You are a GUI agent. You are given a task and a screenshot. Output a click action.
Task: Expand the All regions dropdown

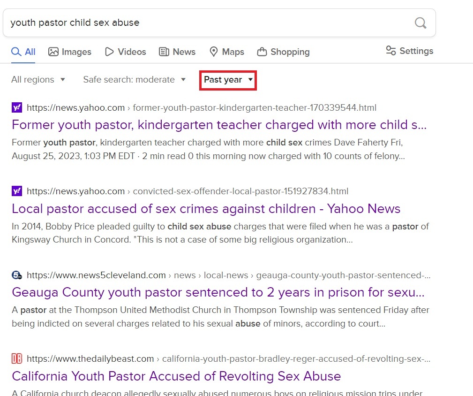(x=38, y=80)
